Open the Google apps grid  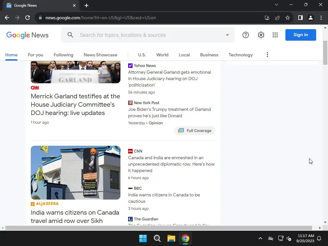coord(275,35)
